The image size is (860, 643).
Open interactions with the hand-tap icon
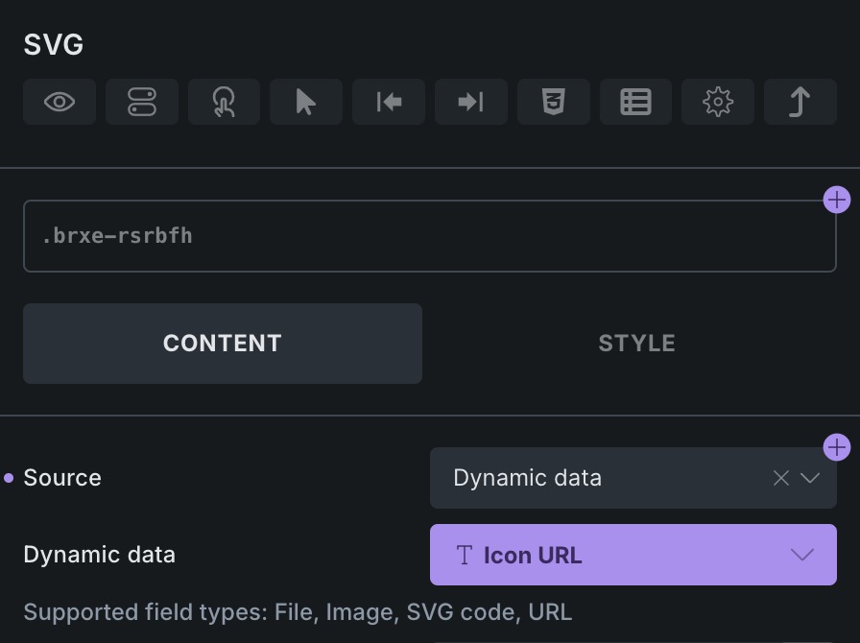click(x=224, y=102)
